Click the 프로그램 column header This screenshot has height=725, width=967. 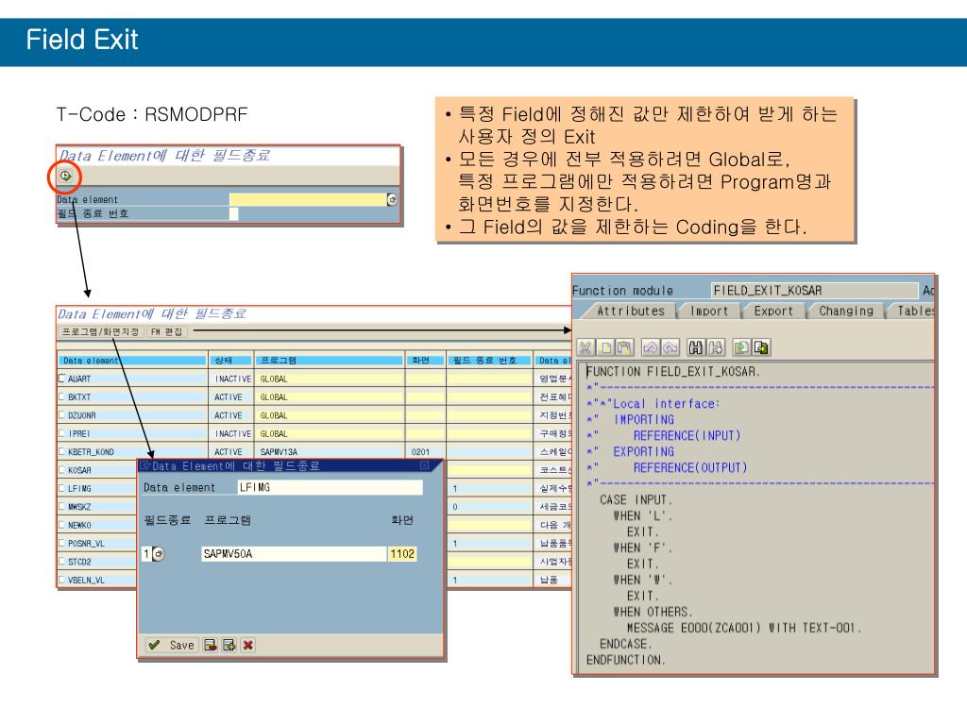pyautogui.click(x=329, y=360)
